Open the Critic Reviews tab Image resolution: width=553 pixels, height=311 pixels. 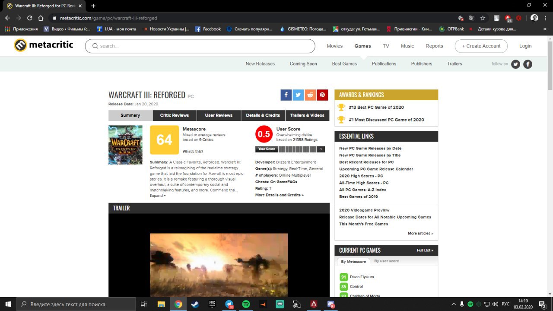[x=175, y=115]
